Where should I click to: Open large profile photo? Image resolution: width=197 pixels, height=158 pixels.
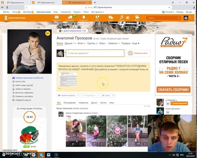click(30, 52)
